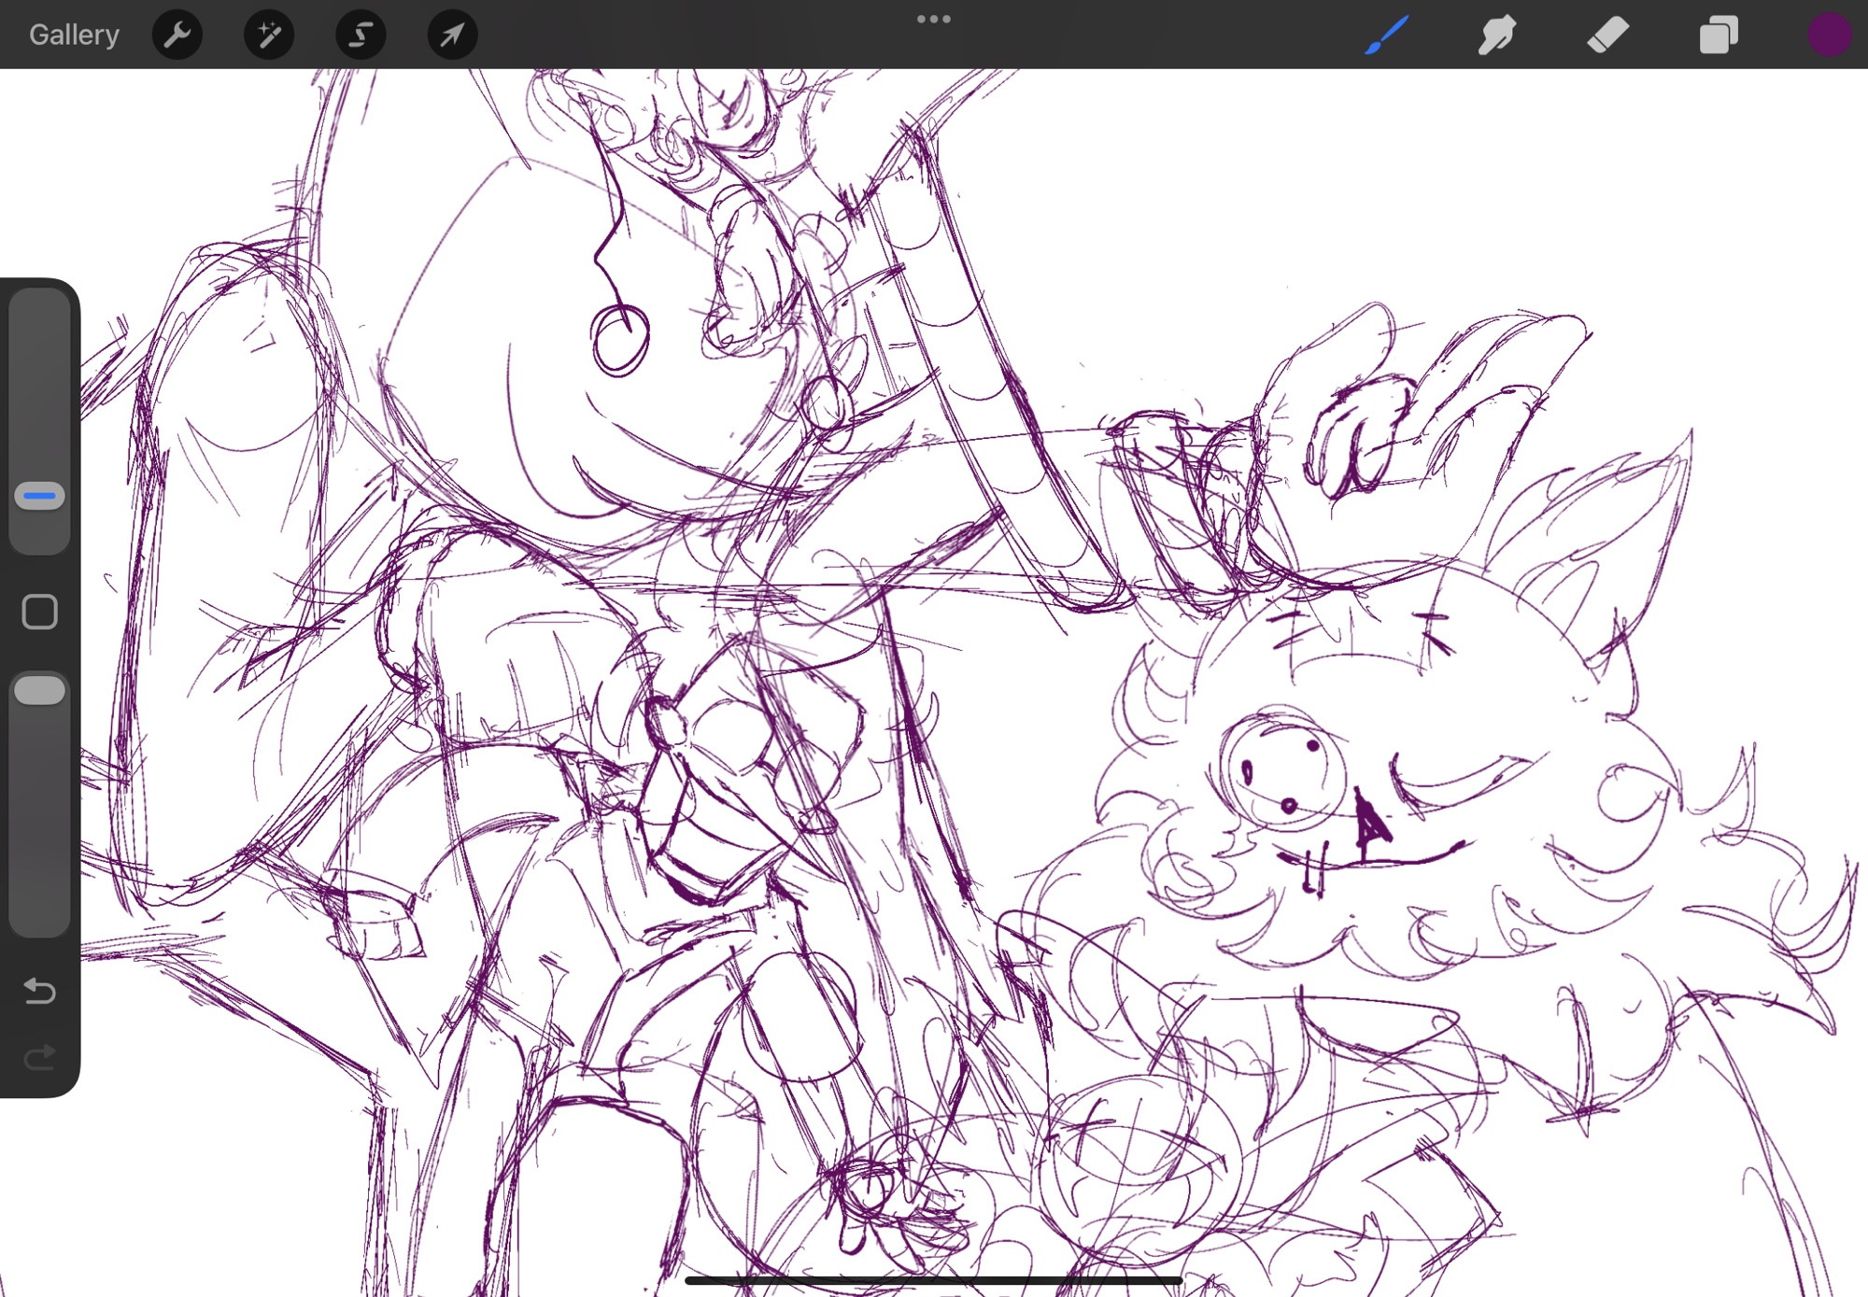The height and width of the screenshot is (1297, 1868).
Task: Open the Adjustments magic wand menu
Action: pos(269,35)
